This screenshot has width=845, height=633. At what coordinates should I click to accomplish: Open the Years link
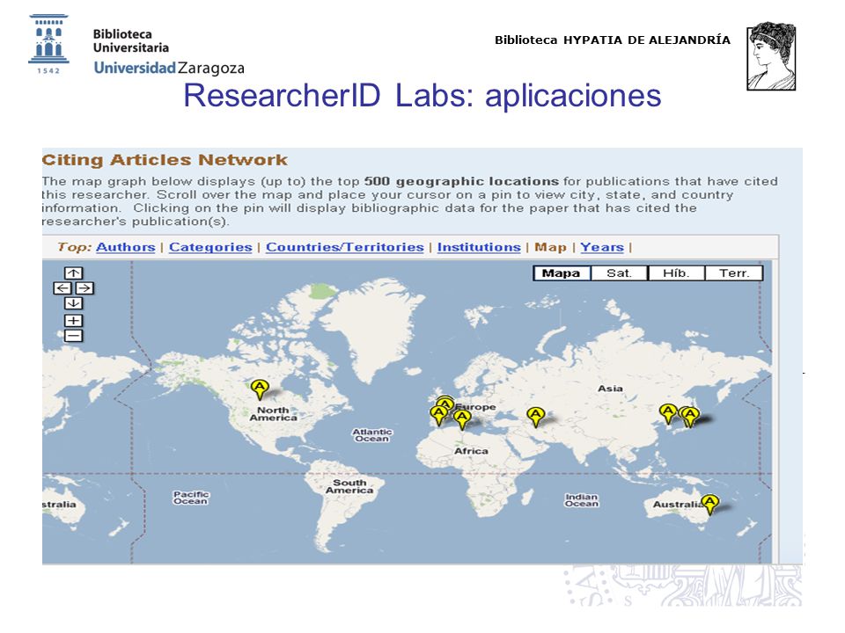[x=602, y=247]
